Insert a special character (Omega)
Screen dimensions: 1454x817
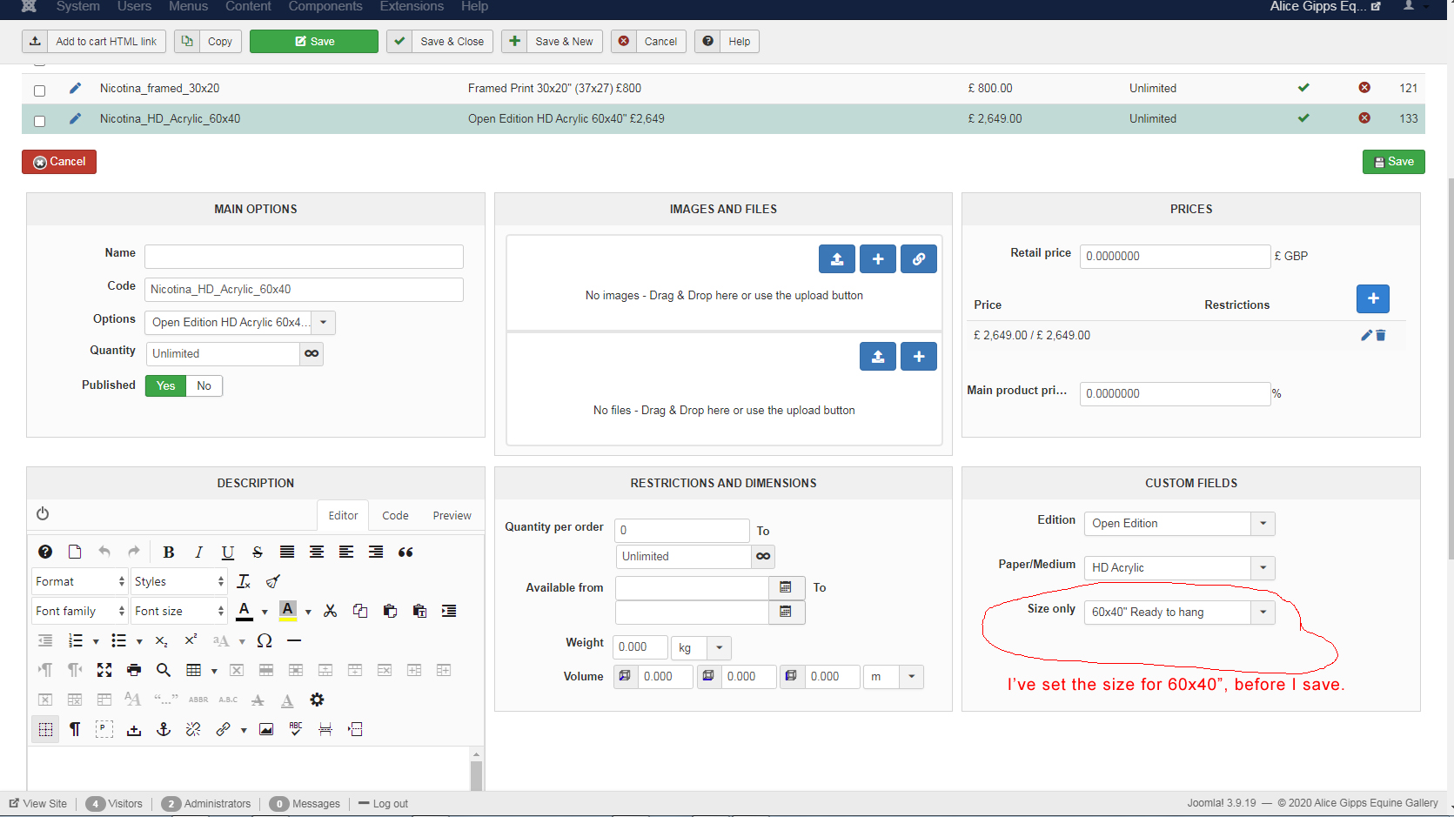(265, 641)
